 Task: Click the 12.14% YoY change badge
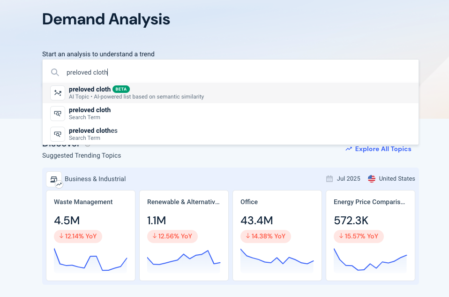pyautogui.click(x=78, y=236)
